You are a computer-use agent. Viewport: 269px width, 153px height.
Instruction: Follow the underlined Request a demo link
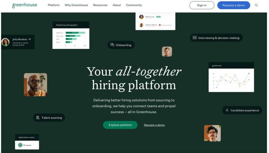click(x=154, y=125)
